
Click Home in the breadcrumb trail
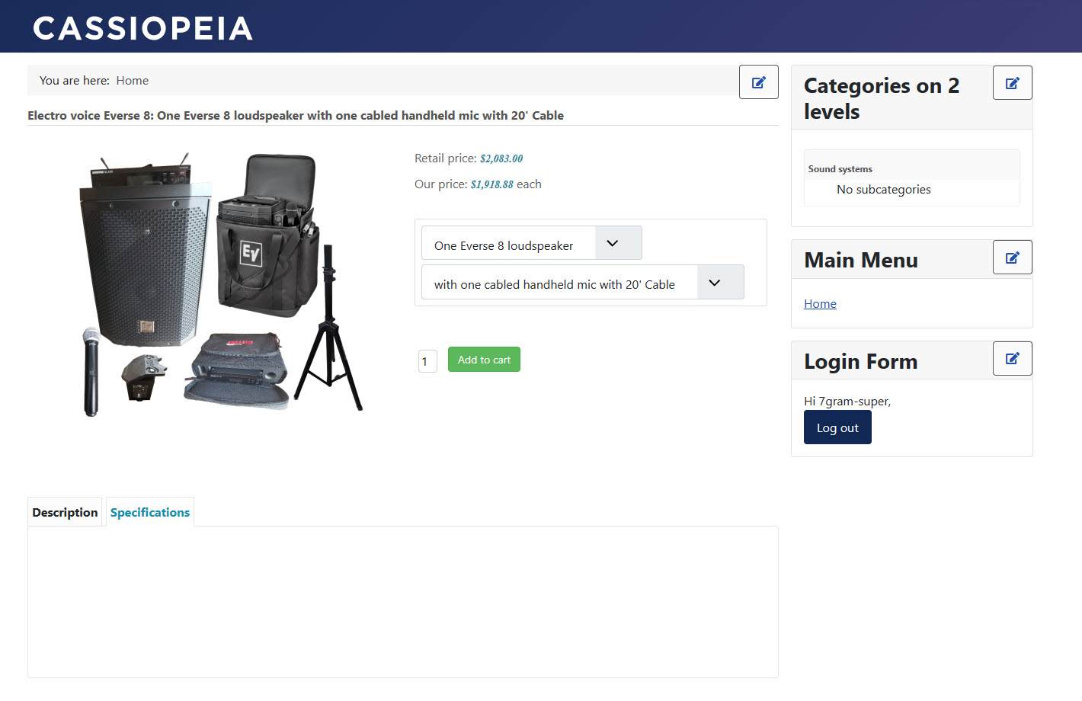[x=132, y=81]
